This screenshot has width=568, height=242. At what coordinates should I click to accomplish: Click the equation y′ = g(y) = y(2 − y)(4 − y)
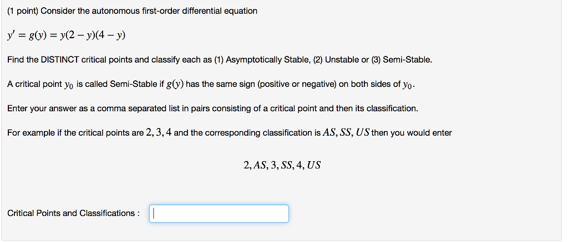pyautogui.click(x=66, y=35)
